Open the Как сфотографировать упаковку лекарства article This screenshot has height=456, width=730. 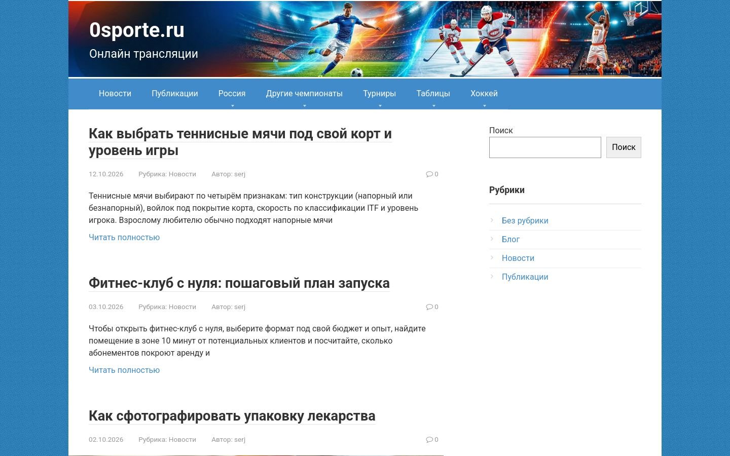tap(232, 415)
